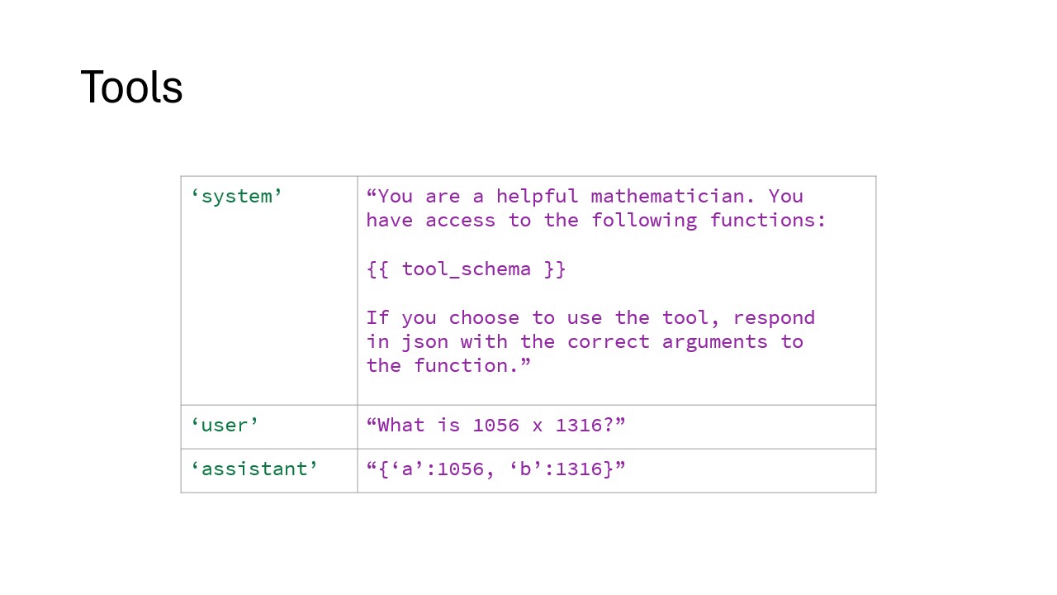
Task: Click the word "arguments" in system prompt
Action: pyautogui.click(x=715, y=342)
